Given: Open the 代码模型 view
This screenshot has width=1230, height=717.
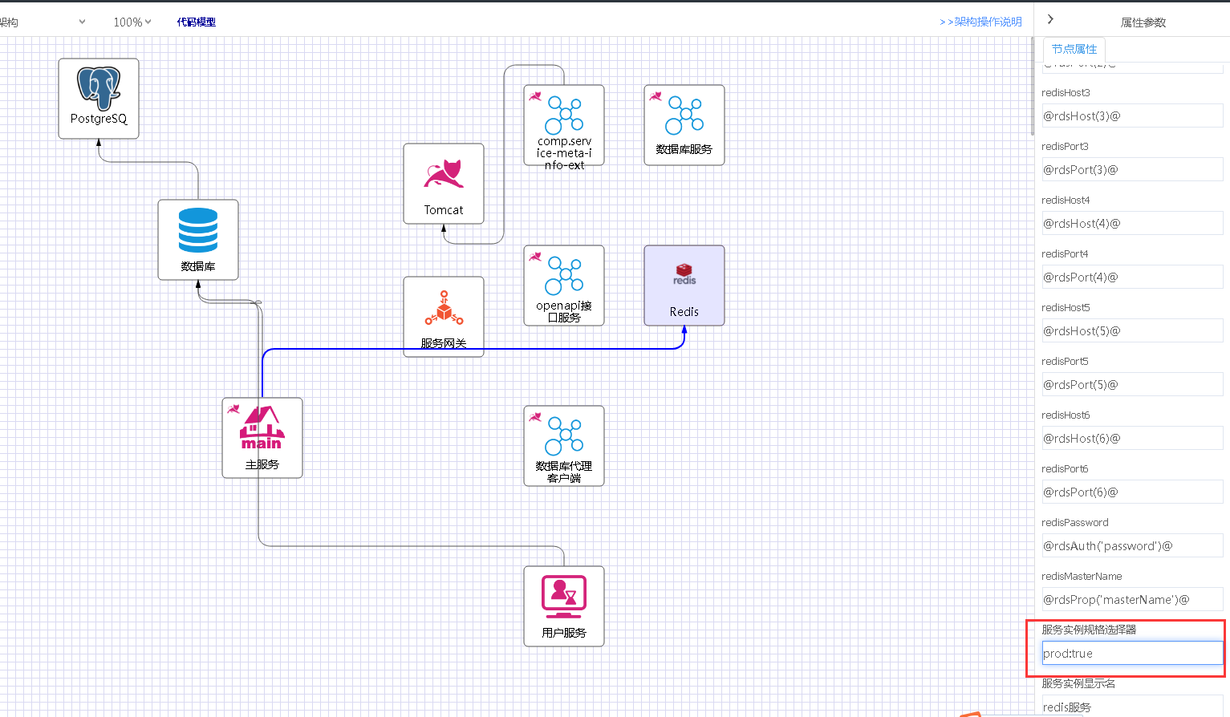Looking at the screenshot, I should coord(196,22).
